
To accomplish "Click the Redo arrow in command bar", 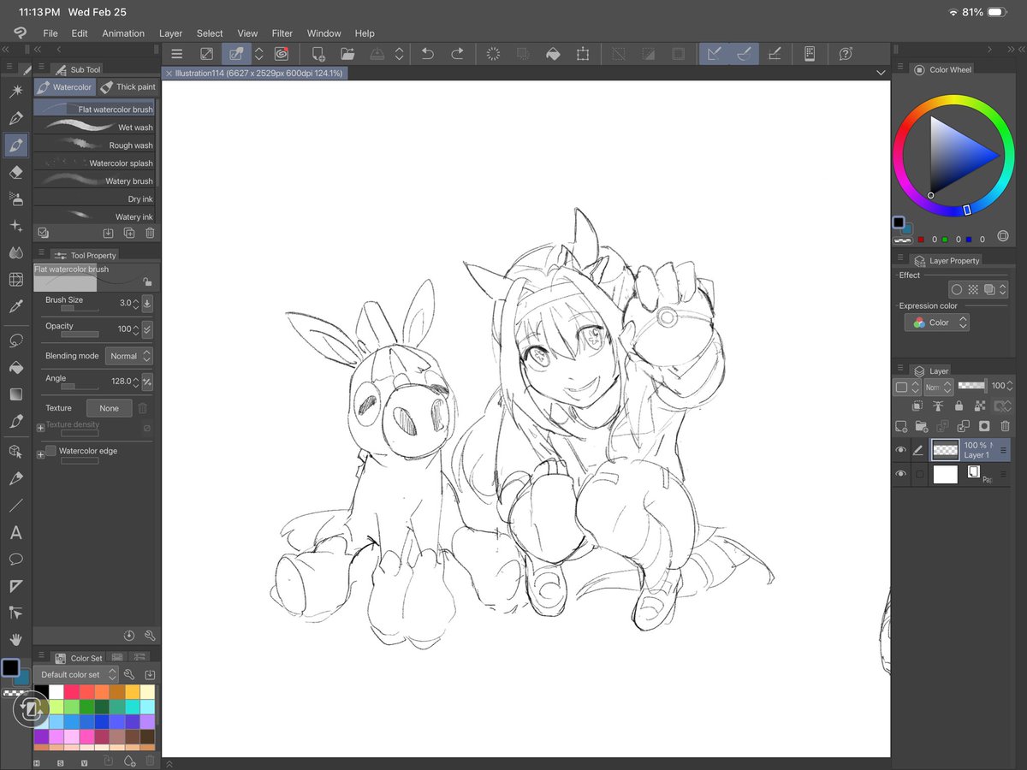I will [457, 54].
